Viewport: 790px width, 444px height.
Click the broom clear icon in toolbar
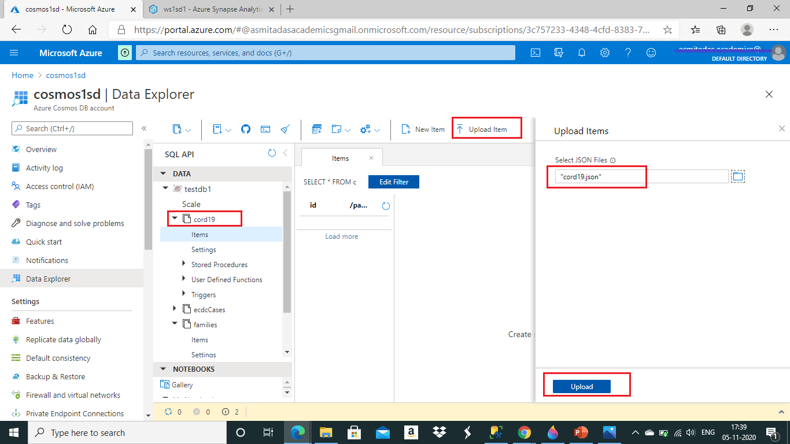pos(285,129)
